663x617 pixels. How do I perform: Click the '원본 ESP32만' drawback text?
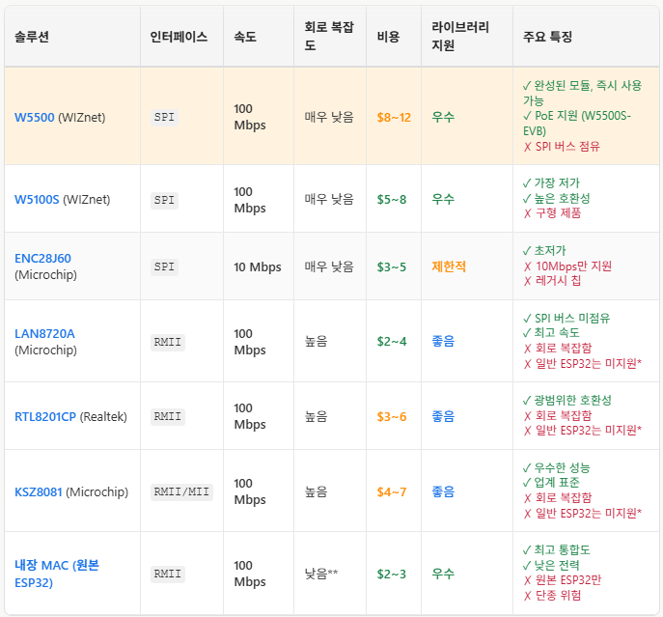568,579
